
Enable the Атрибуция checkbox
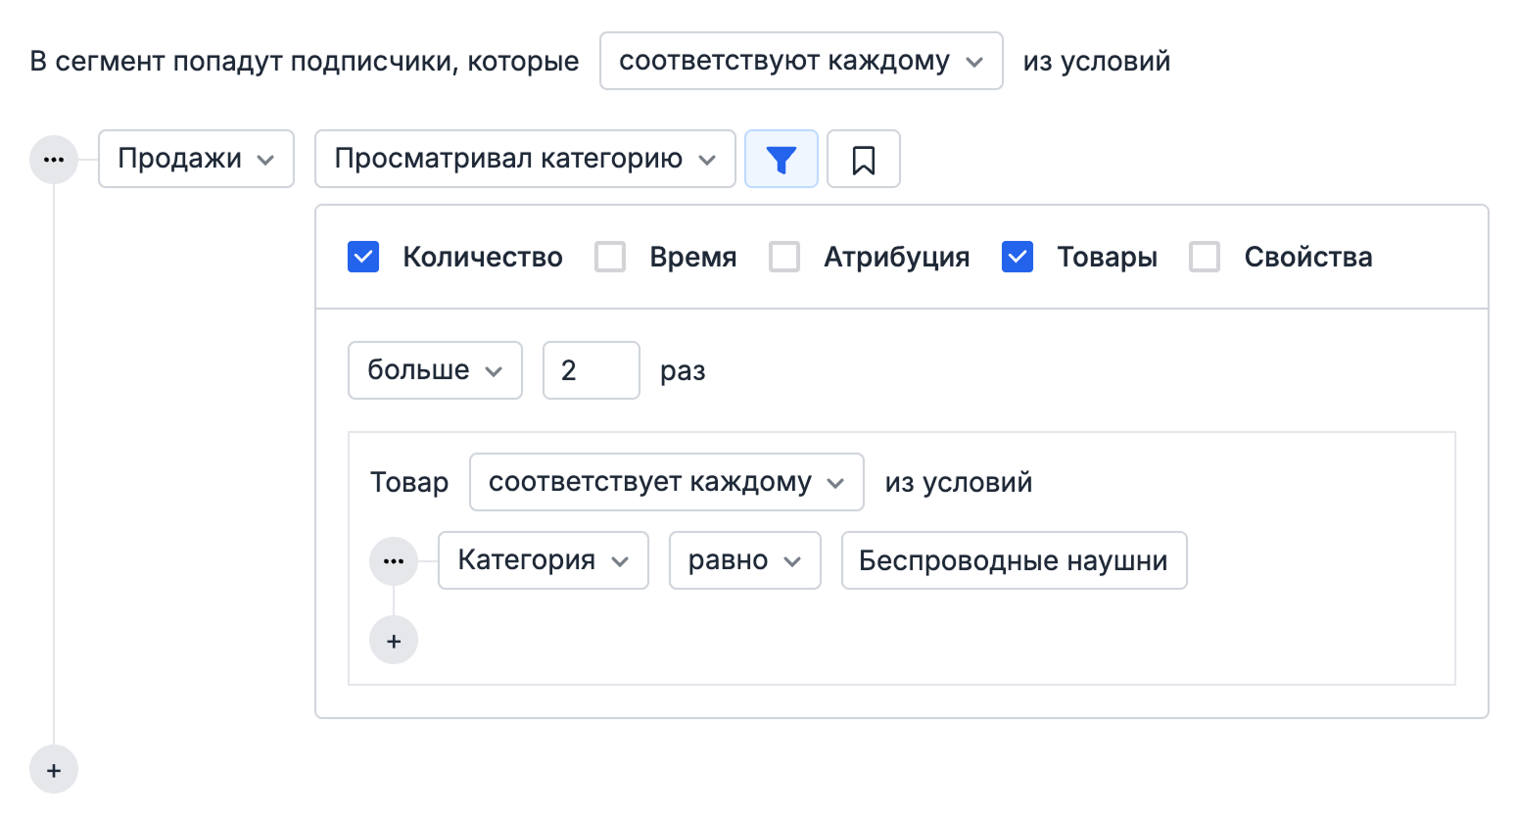(x=783, y=257)
